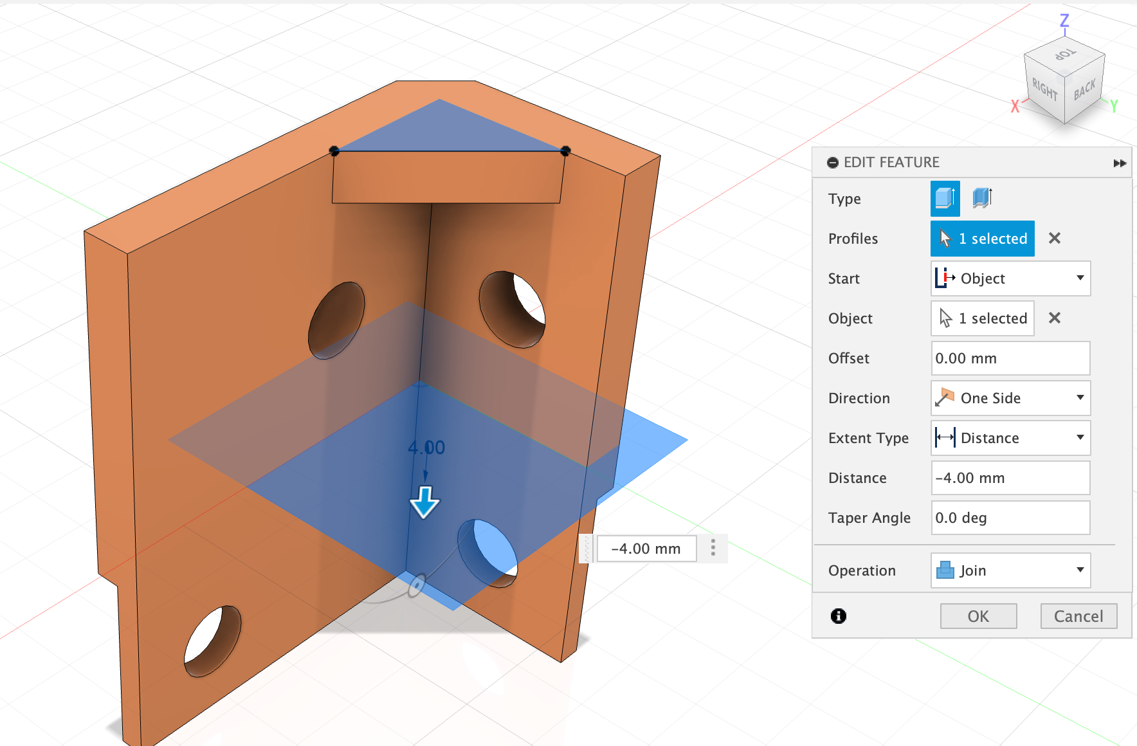This screenshot has height=746, width=1137.
Task: Click the blue extrude distance arrow manipulator
Action: click(x=425, y=502)
